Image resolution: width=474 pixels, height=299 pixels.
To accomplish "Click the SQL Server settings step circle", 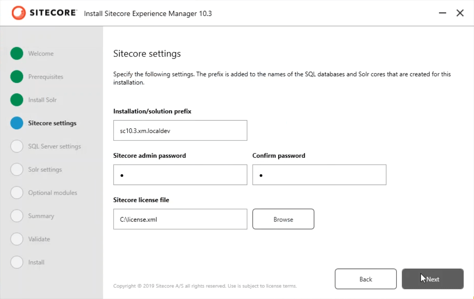I will pos(17,146).
